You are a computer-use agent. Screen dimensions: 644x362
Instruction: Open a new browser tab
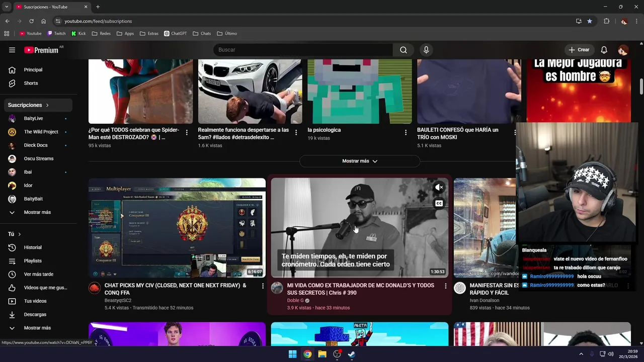click(98, 7)
